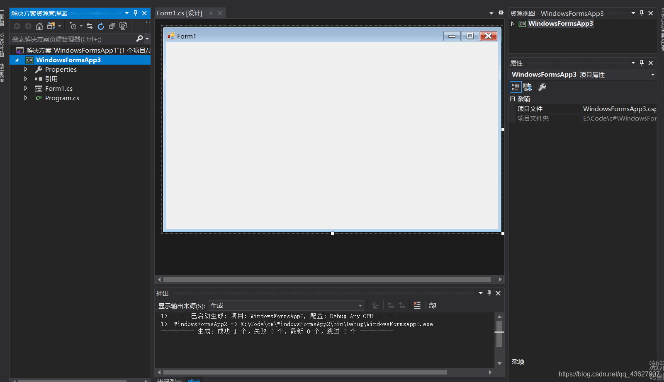This screenshot has width=664, height=382.
Task: Toggle alphabetical sort in Properties panel
Action: point(528,87)
